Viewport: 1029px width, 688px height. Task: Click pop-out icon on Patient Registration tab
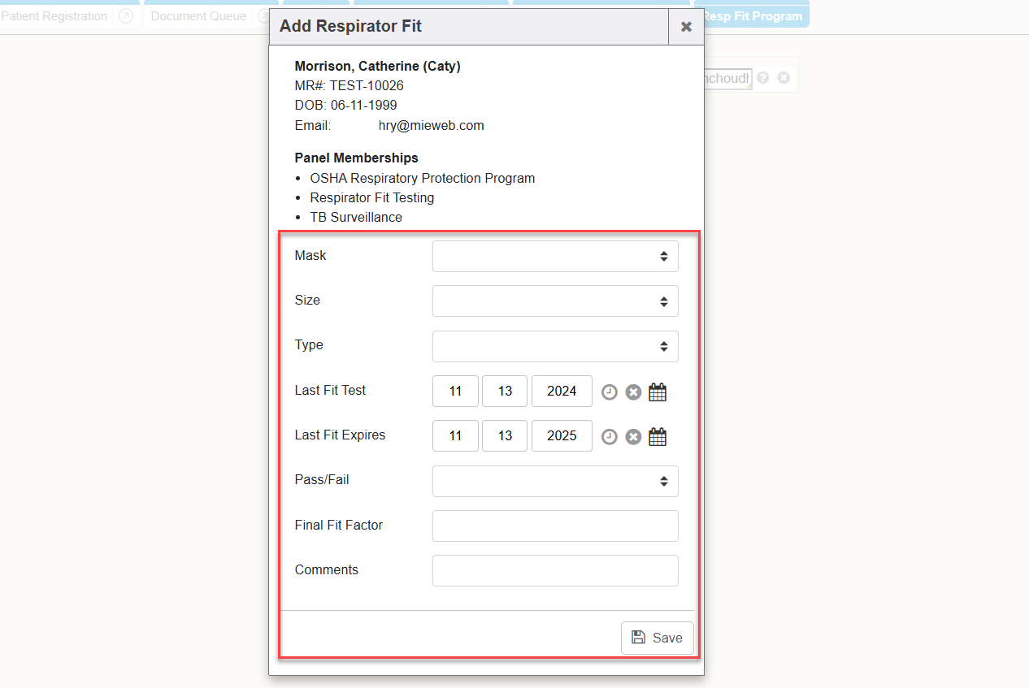(x=125, y=16)
